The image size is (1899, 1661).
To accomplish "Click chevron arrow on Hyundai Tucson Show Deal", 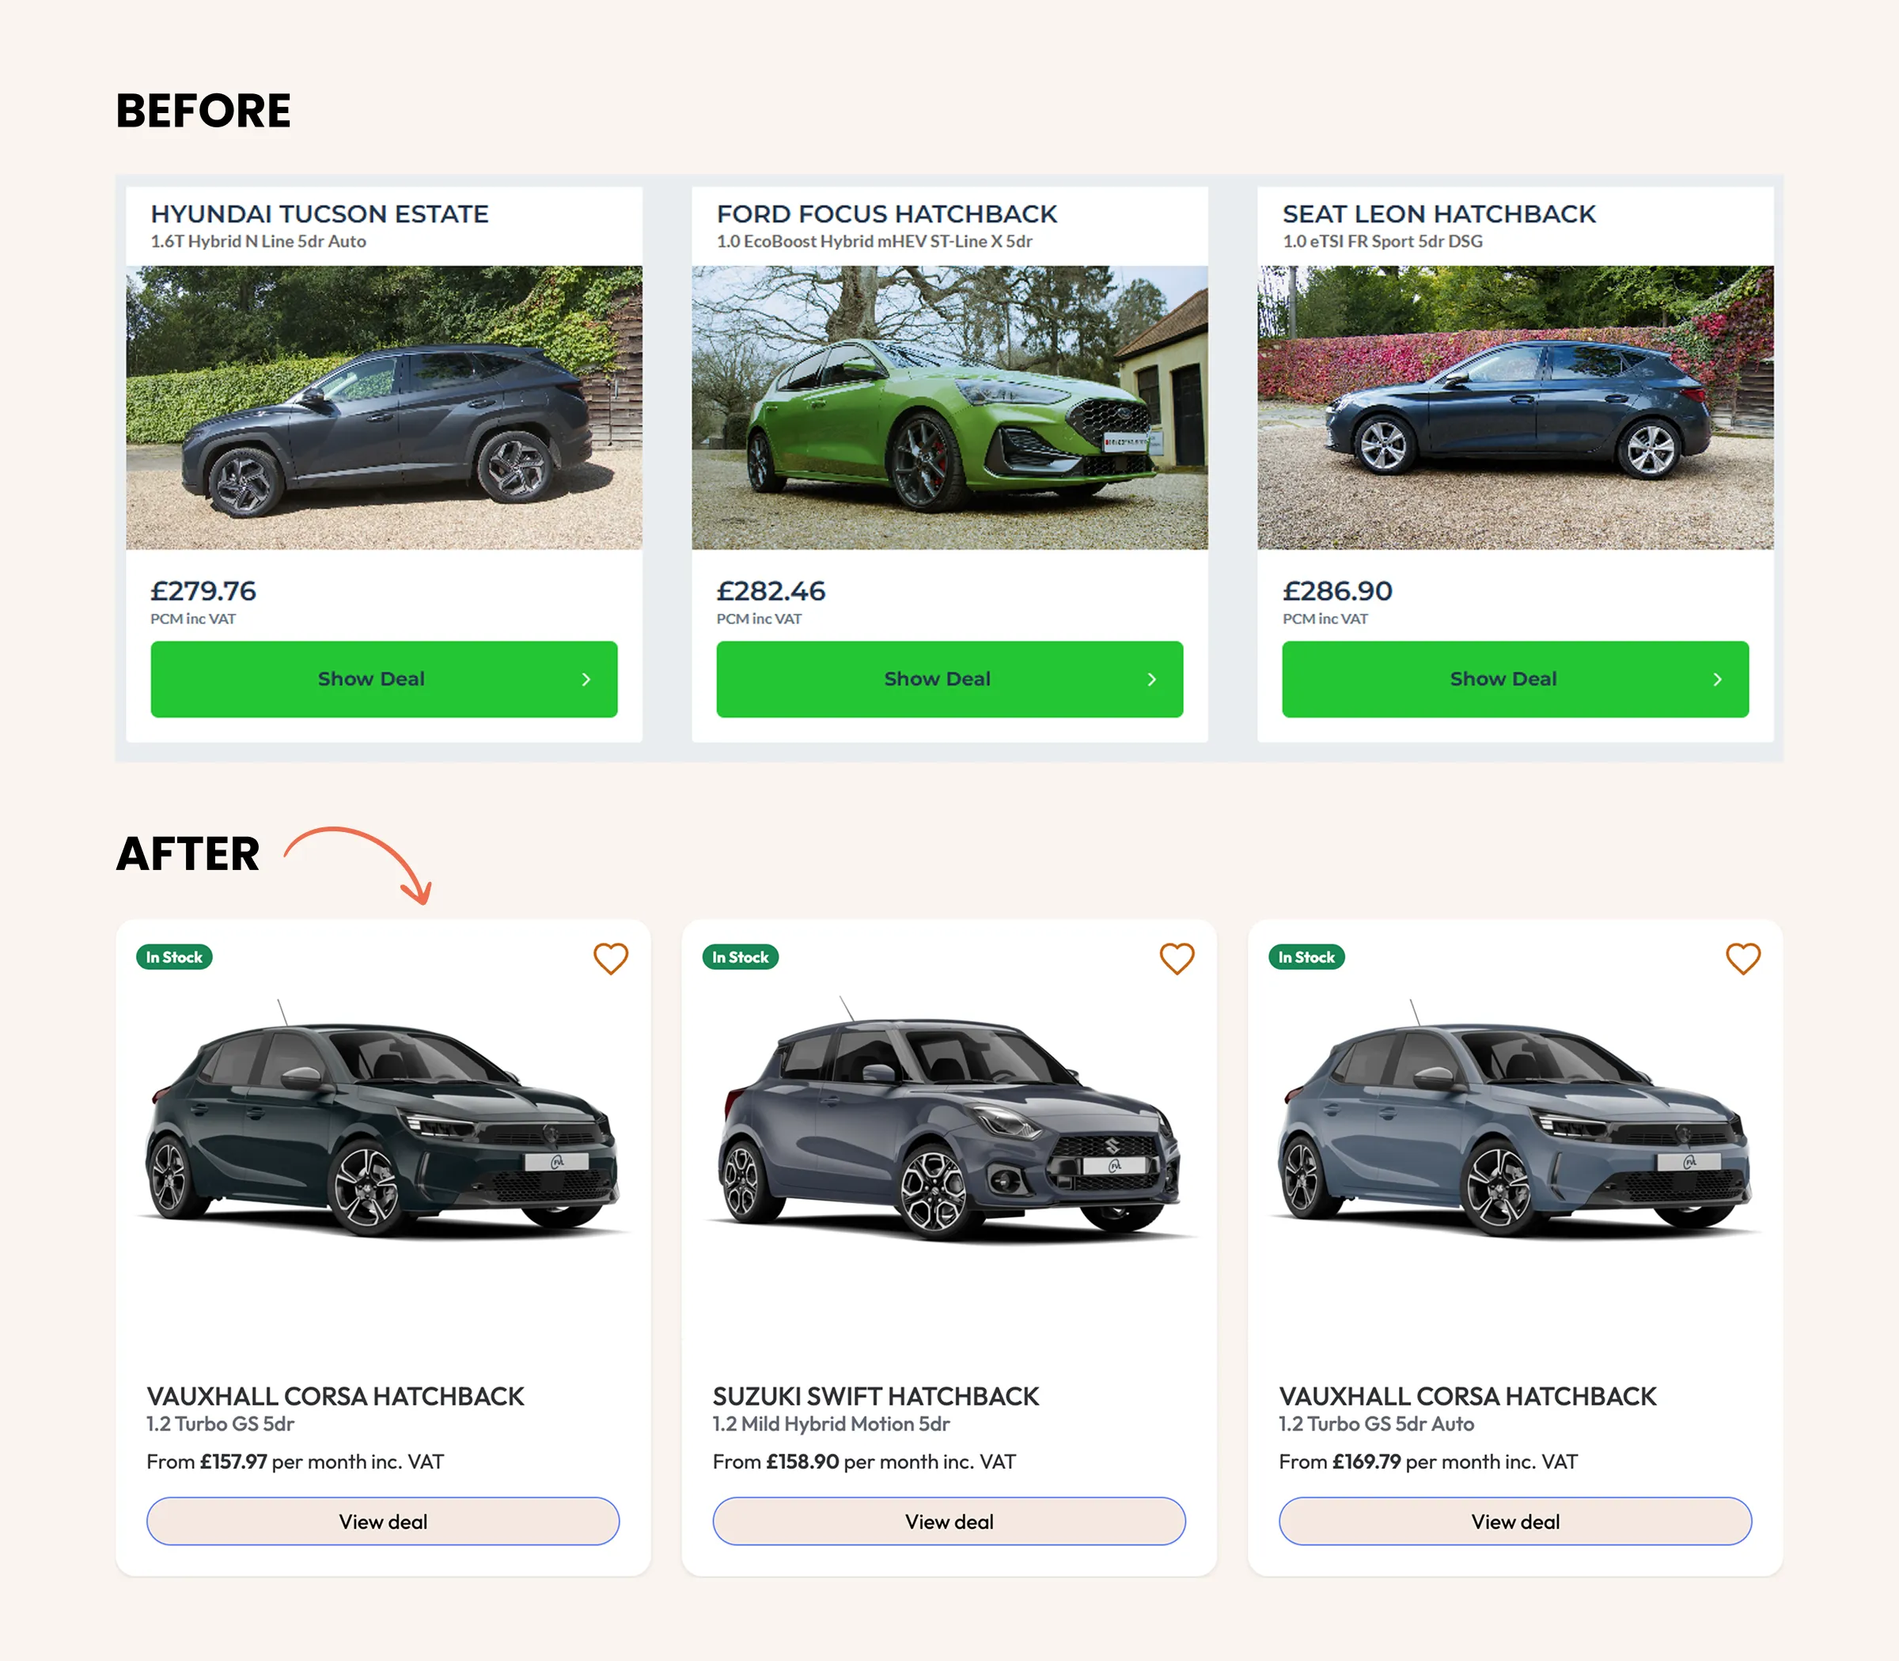I will click(586, 679).
